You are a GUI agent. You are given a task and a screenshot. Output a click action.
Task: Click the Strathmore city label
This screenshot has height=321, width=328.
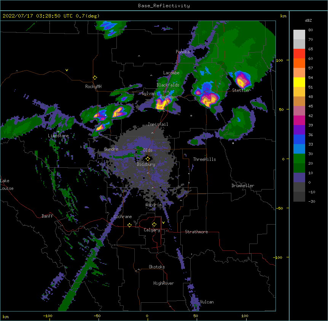click(196, 232)
